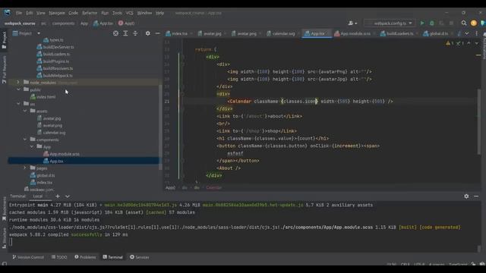The width and height of the screenshot is (486, 273).
Task: Click the Collapse All icon in Project panel
Action: point(135,33)
